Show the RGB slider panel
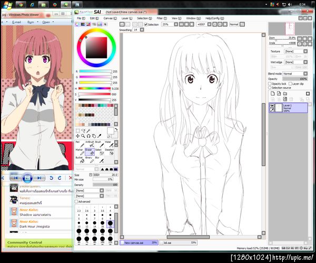 tap(83, 24)
